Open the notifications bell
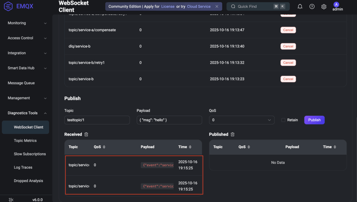The image size is (357, 202). coord(300,7)
